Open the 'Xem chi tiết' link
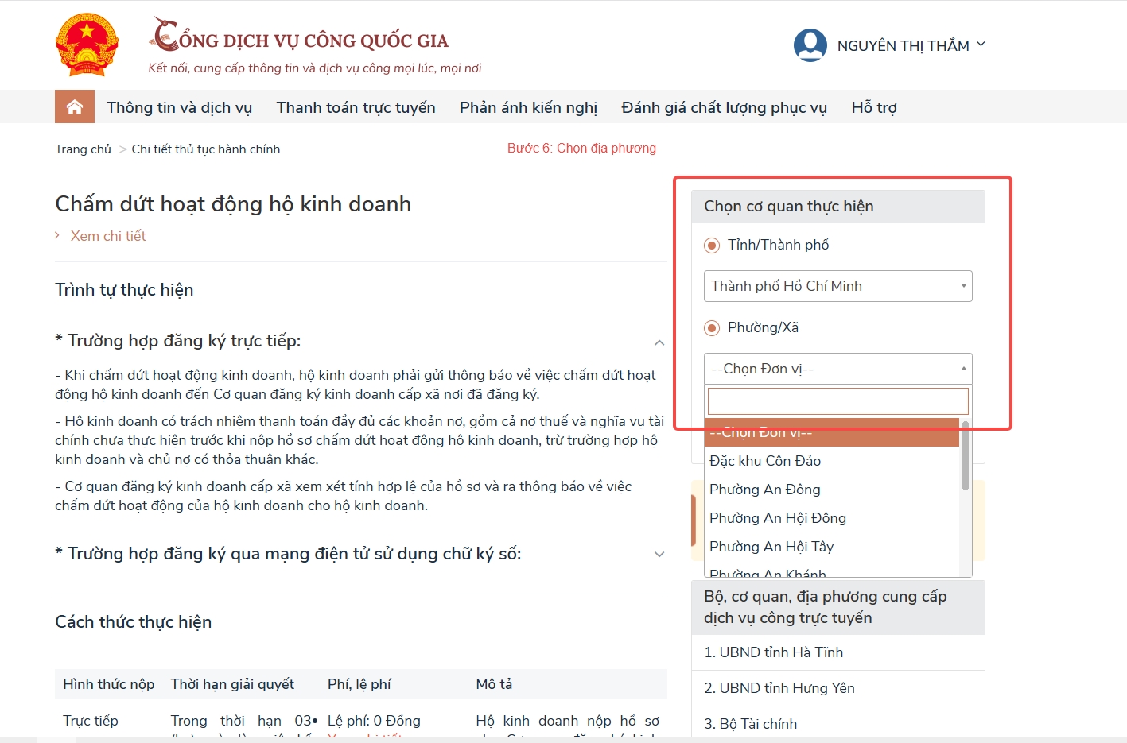This screenshot has width=1127, height=743. [x=108, y=236]
